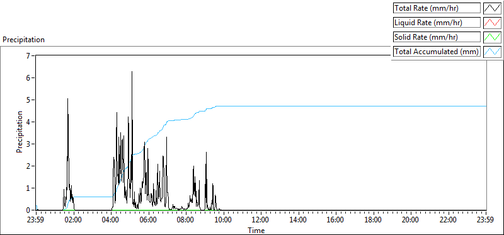Image resolution: width=504 pixels, height=235 pixels.
Task: Click the 06:00 time label
Action: [149, 221]
